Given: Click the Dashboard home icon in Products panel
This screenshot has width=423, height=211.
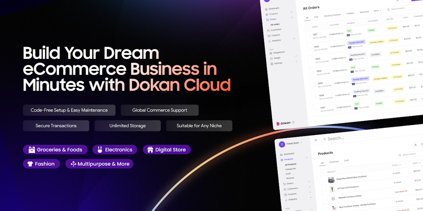Looking at the screenshot, I should pos(281,155).
